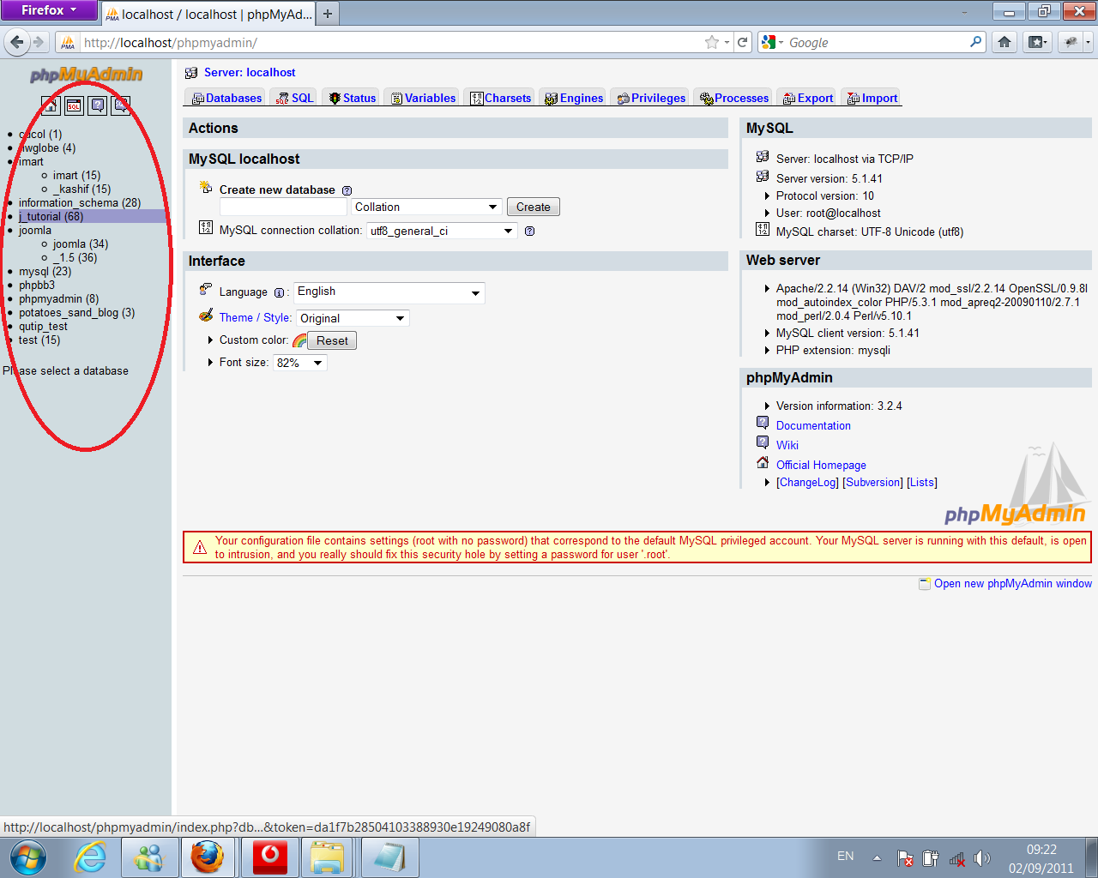The width and height of the screenshot is (1098, 878).
Task: Open the Google search engine selector dropdown
Action: point(773,42)
